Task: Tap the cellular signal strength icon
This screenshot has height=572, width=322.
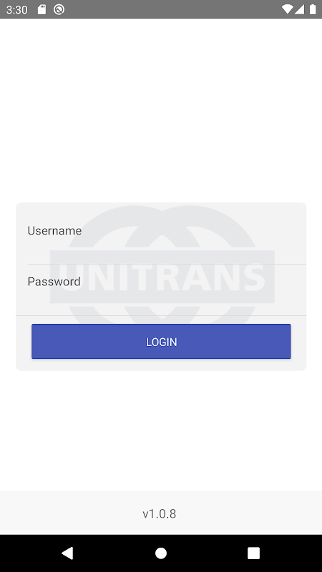Action: click(299, 9)
